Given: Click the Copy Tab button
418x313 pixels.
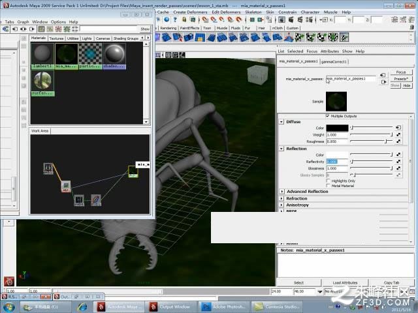Looking at the screenshot, I should (391, 282).
